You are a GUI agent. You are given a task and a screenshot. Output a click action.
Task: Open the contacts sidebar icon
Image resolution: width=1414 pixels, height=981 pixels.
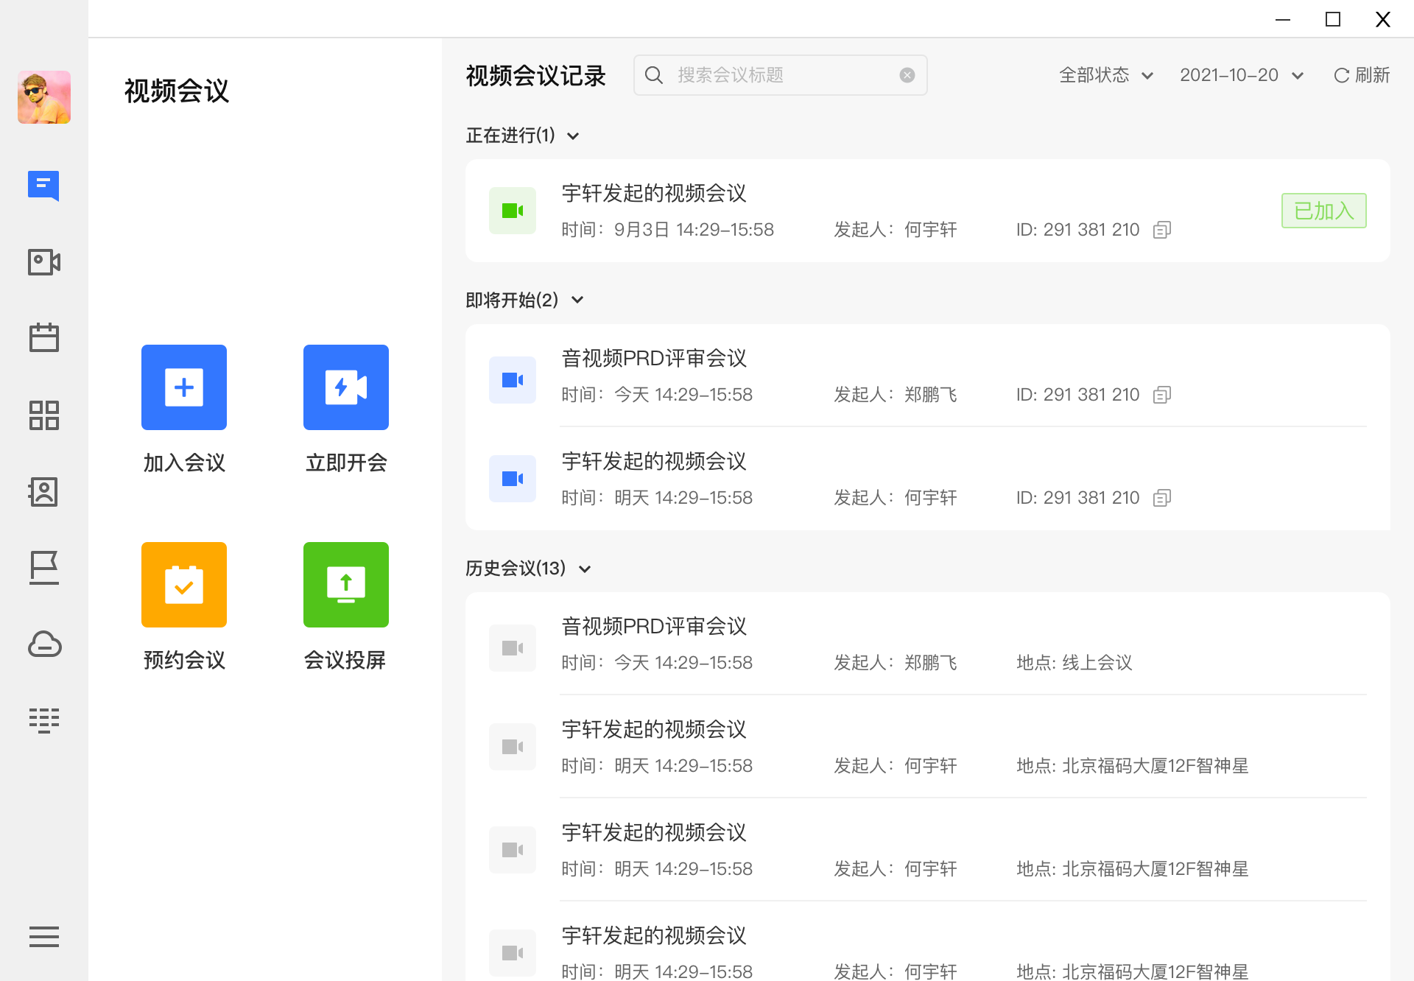point(43,492)
